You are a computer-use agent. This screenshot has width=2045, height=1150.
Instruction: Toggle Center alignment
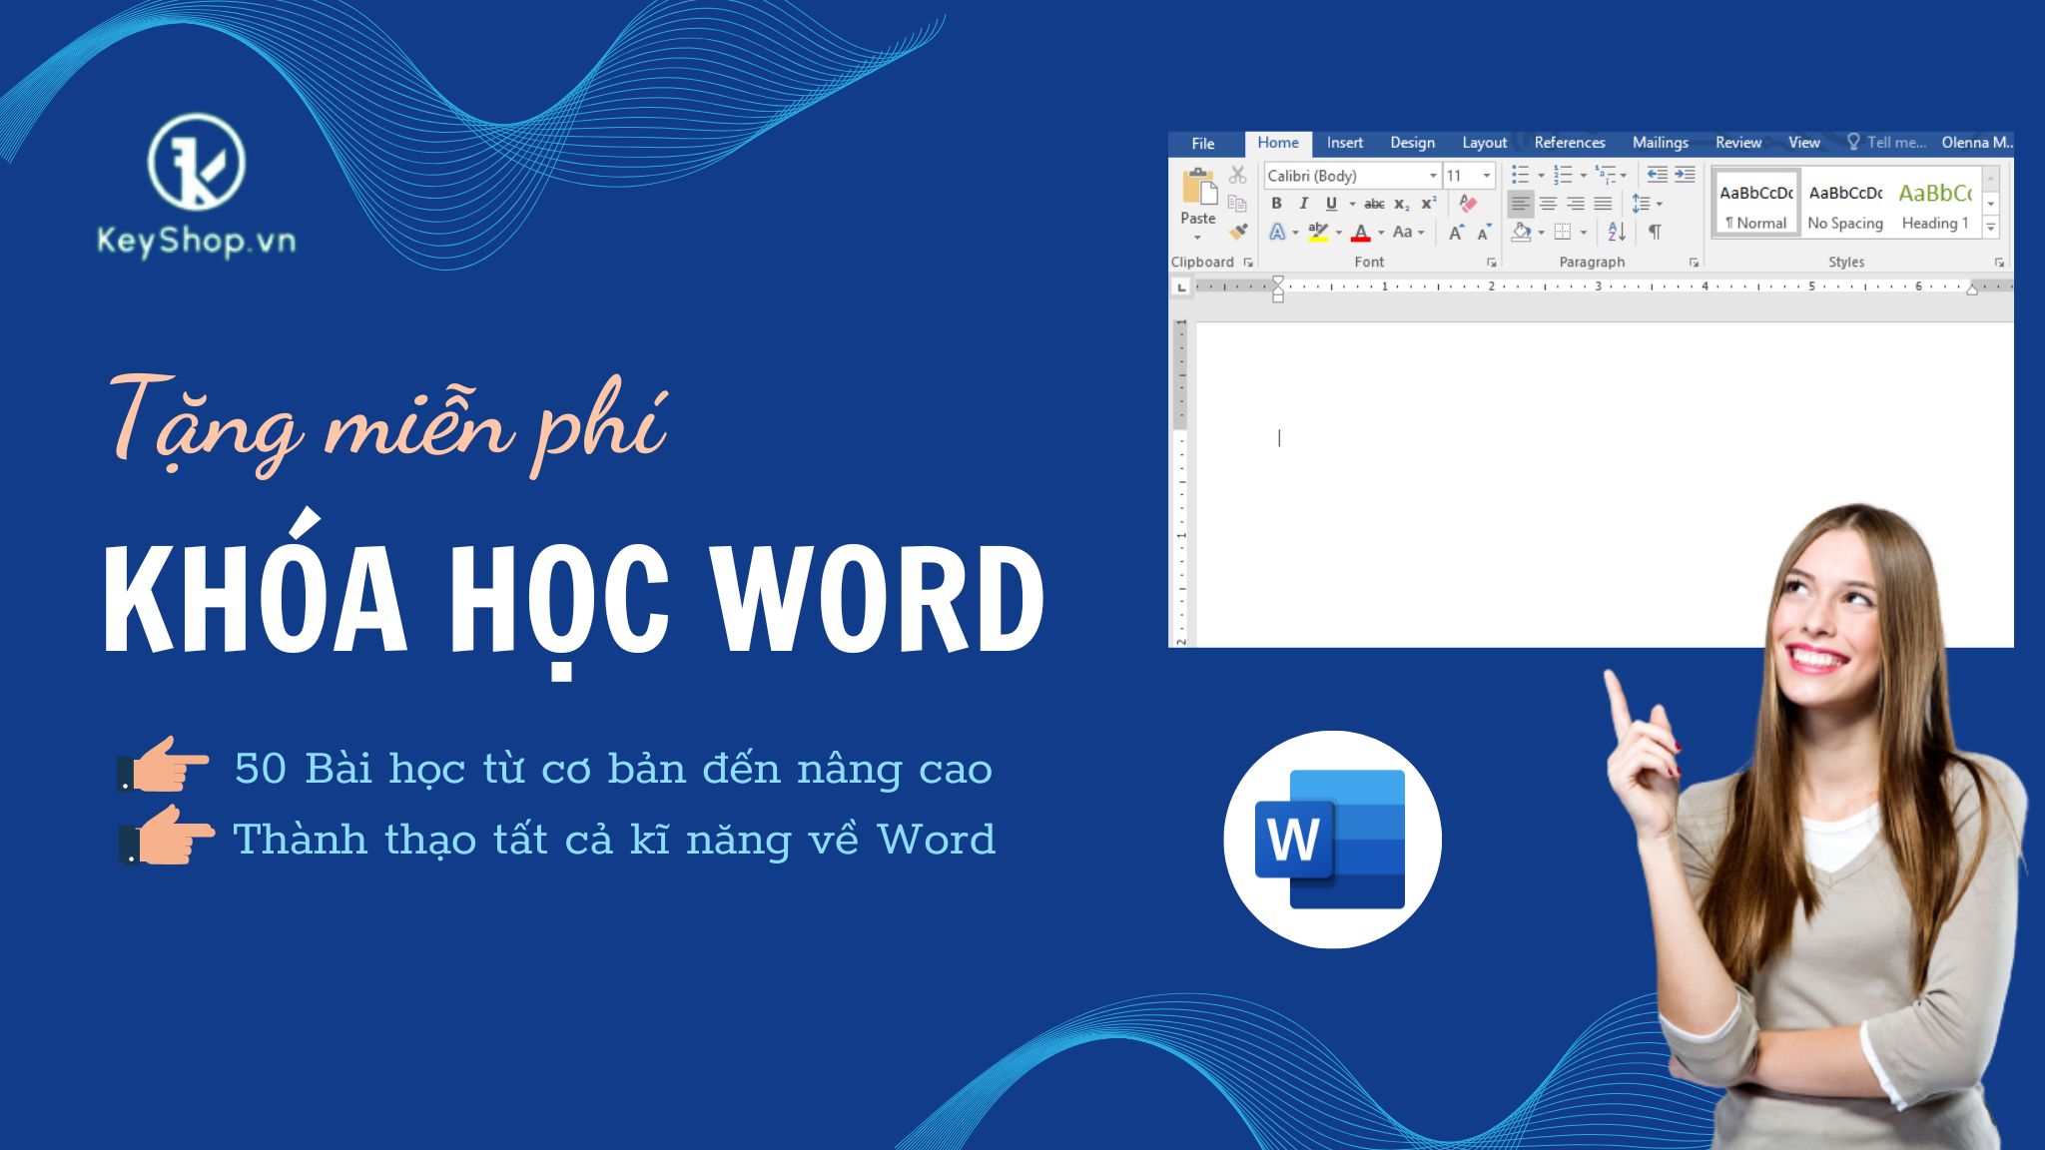pyautogui.click(x=1548, y=204)
